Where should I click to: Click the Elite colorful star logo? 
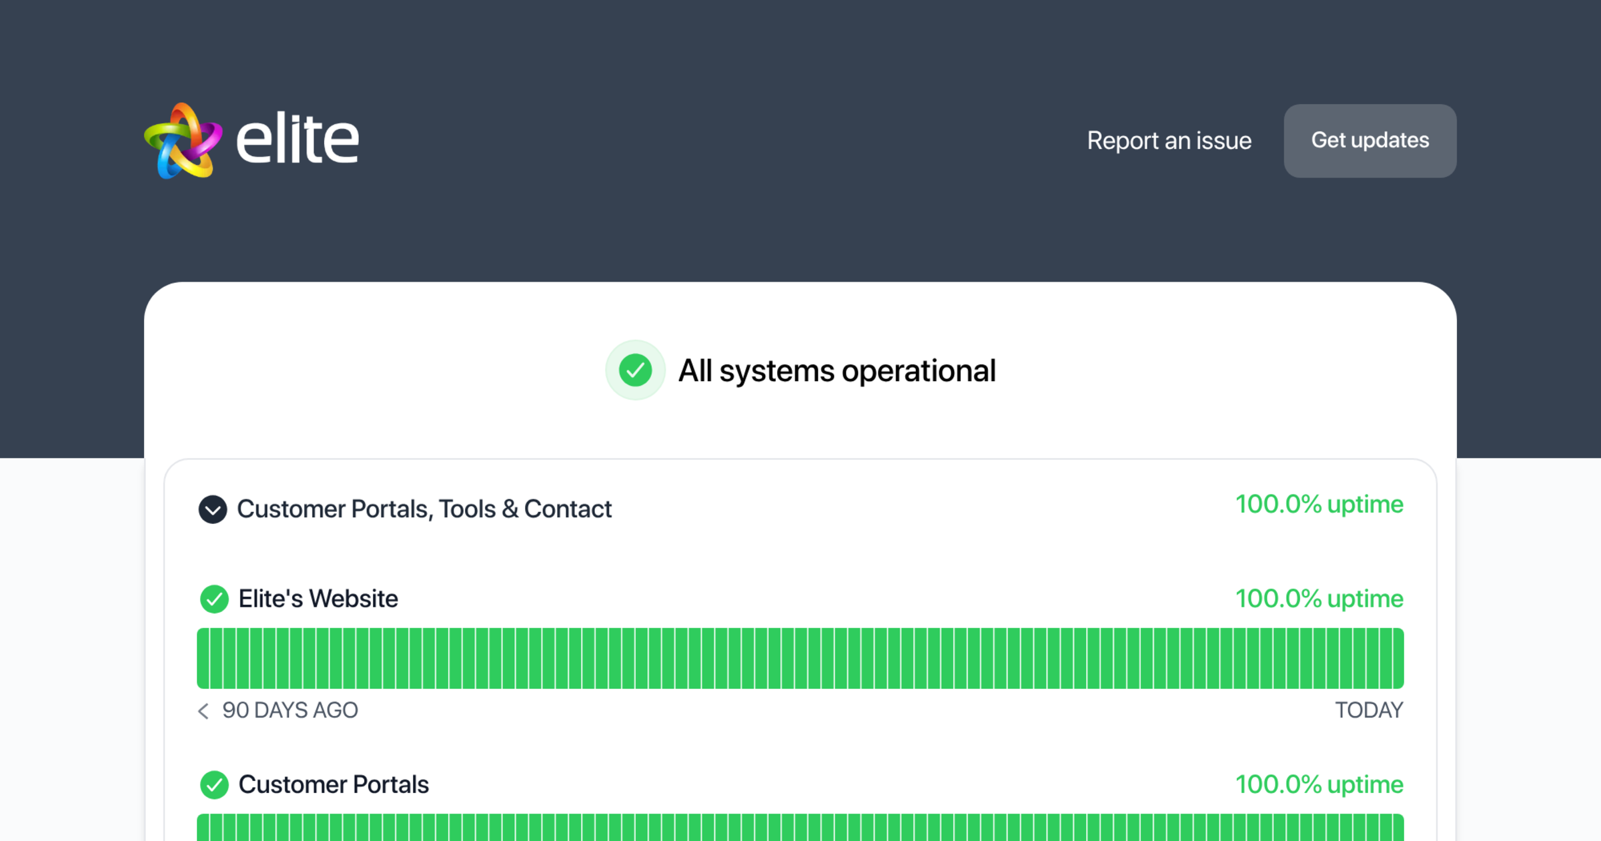point(183,140)
